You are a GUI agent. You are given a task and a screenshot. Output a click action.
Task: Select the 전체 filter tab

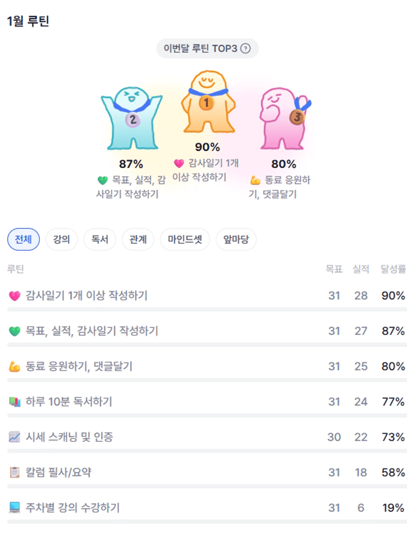click(x=23, y=240)
